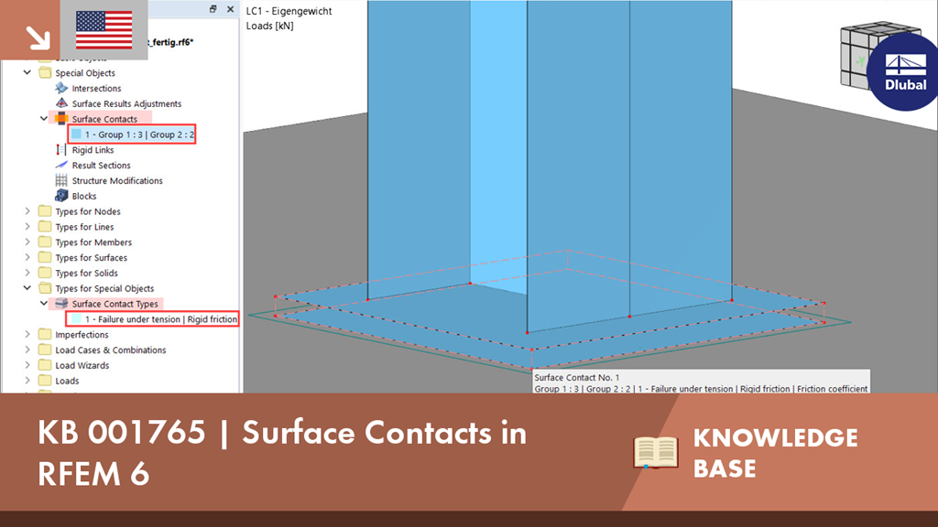Click the Intersections icon in the tree

(61, 88)
